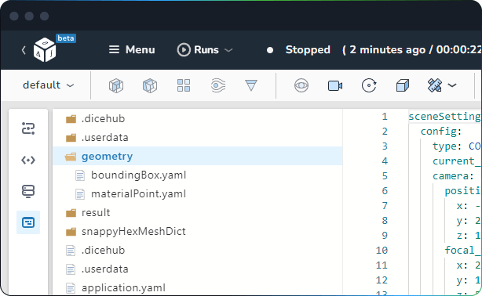Click the back chevron beside the dice logo
Viewport: 482px width, 296px height.
click(24, 50)
